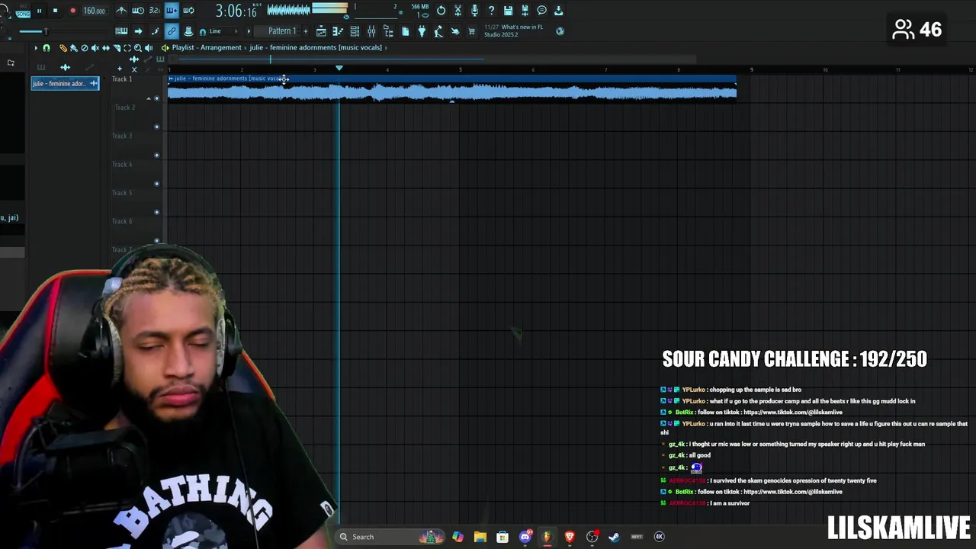Open the browser tree view icon
Screen dimensions: 976x549
click(x=388, y=31)
